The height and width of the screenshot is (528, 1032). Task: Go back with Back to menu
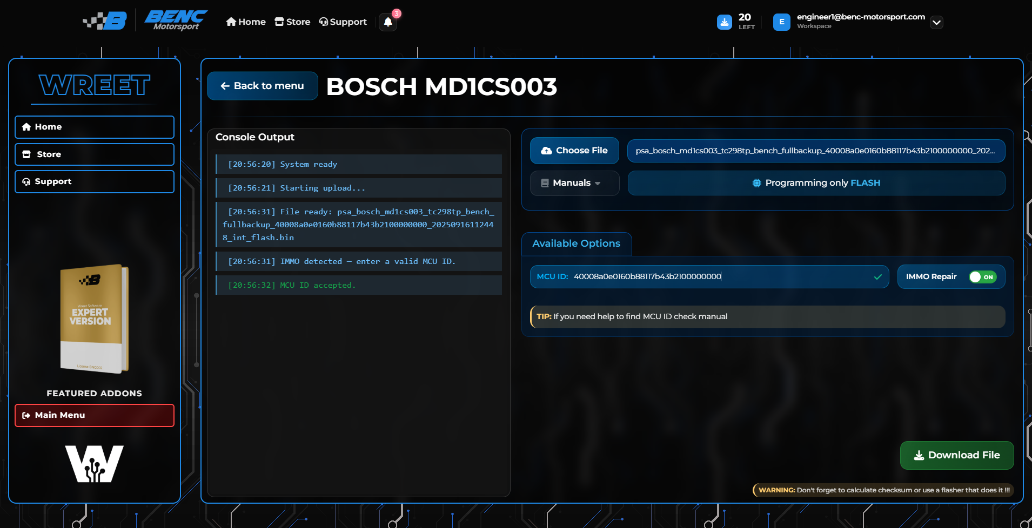pyautogui.click(x=263, y=86)
